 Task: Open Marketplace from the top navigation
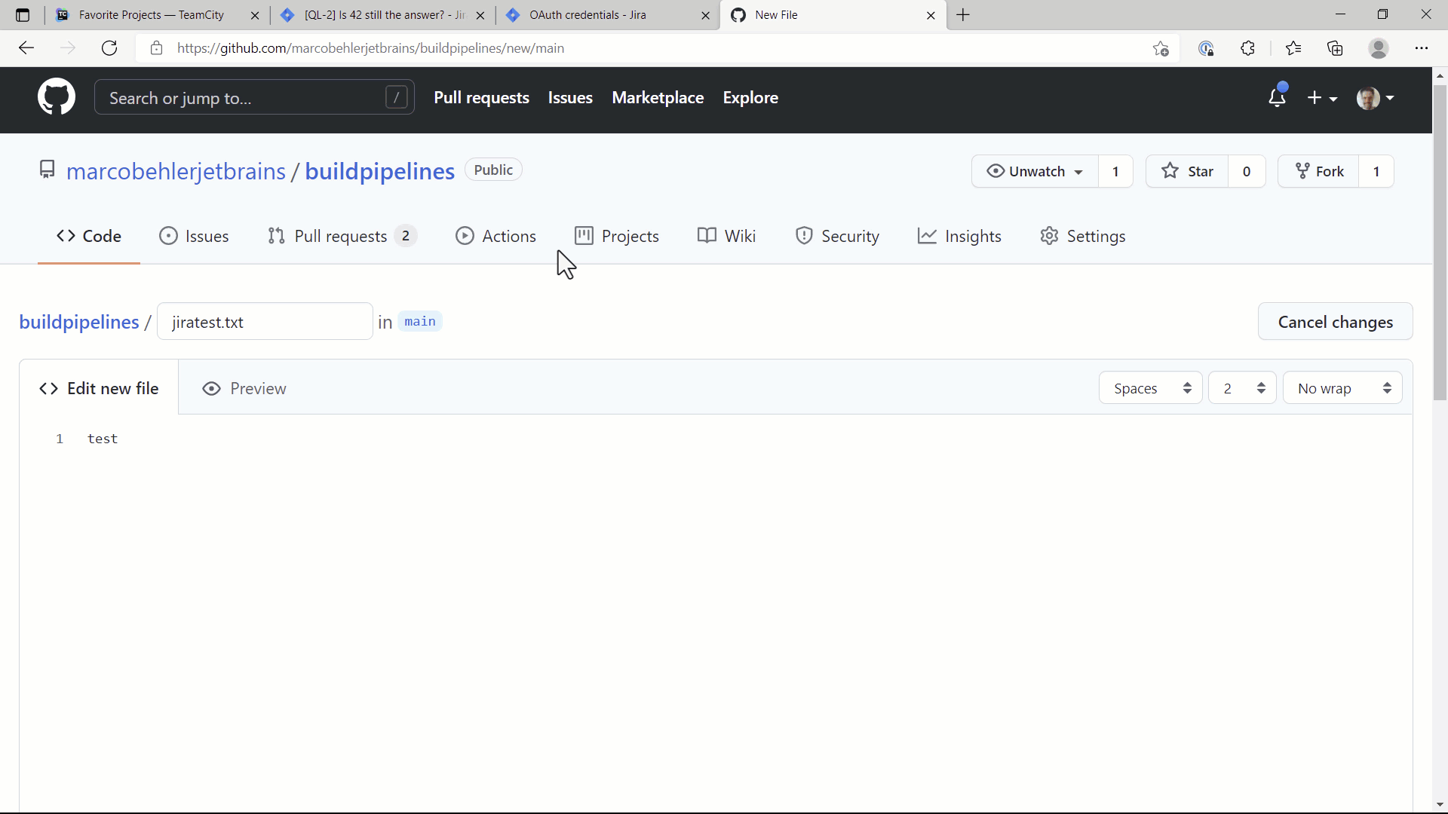pyautogui.click(x=657, y=97)
